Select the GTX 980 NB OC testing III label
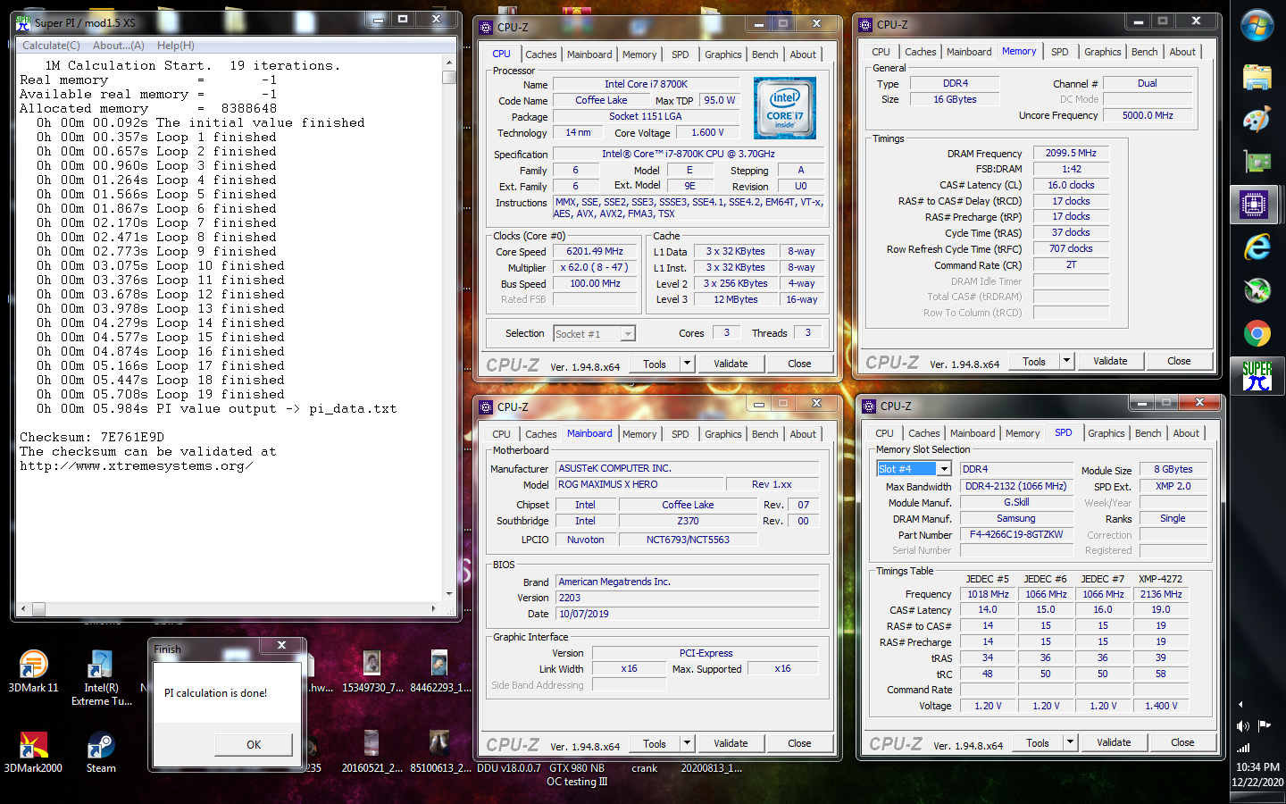 click(x=577, y=775)
